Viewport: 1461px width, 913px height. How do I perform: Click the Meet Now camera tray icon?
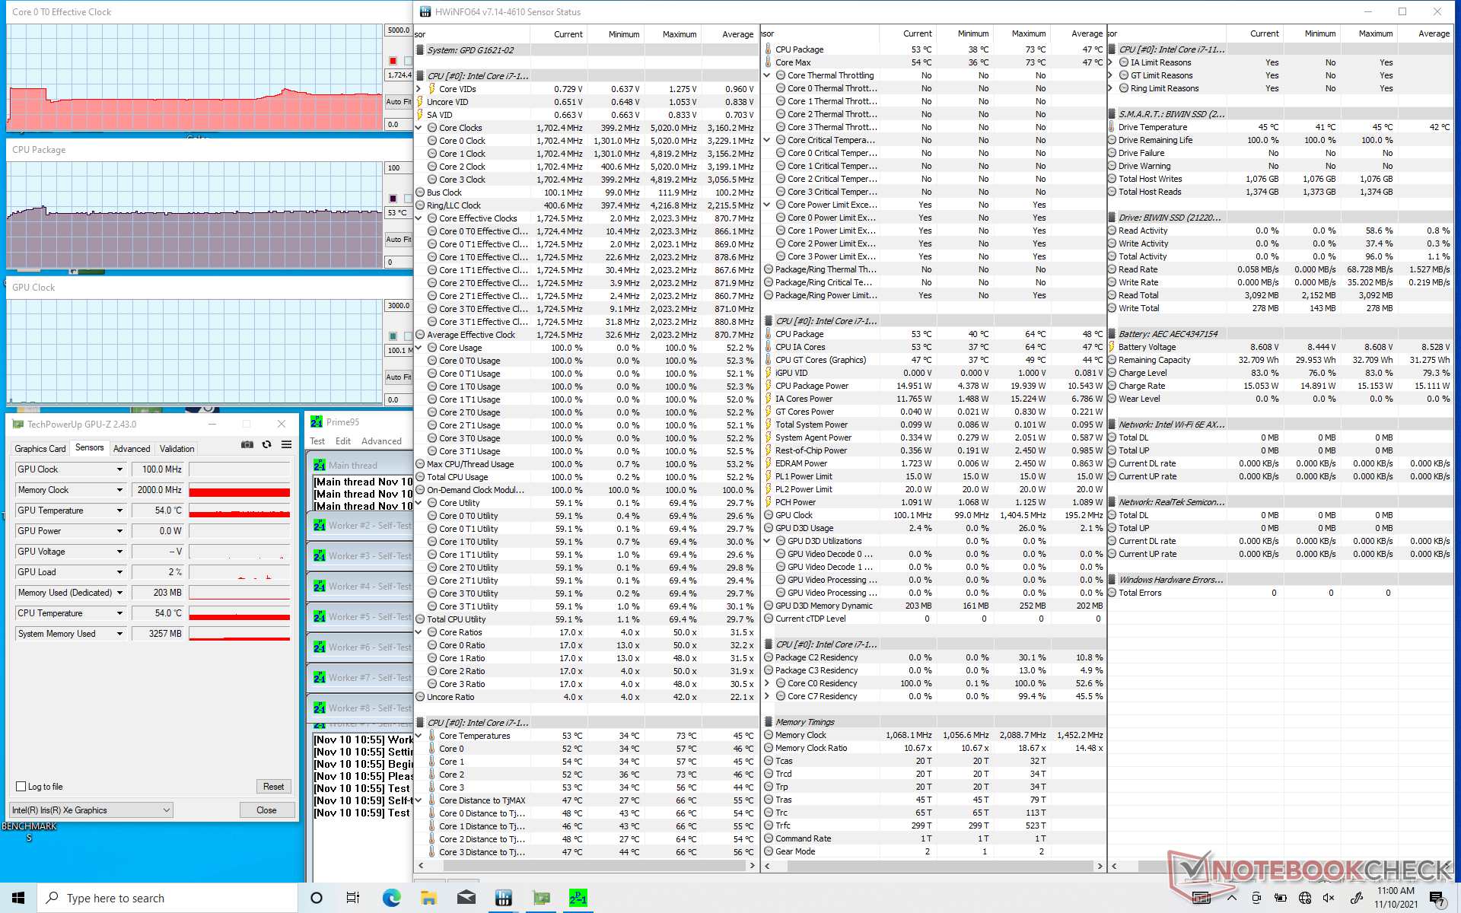[x=1256, y=898]
